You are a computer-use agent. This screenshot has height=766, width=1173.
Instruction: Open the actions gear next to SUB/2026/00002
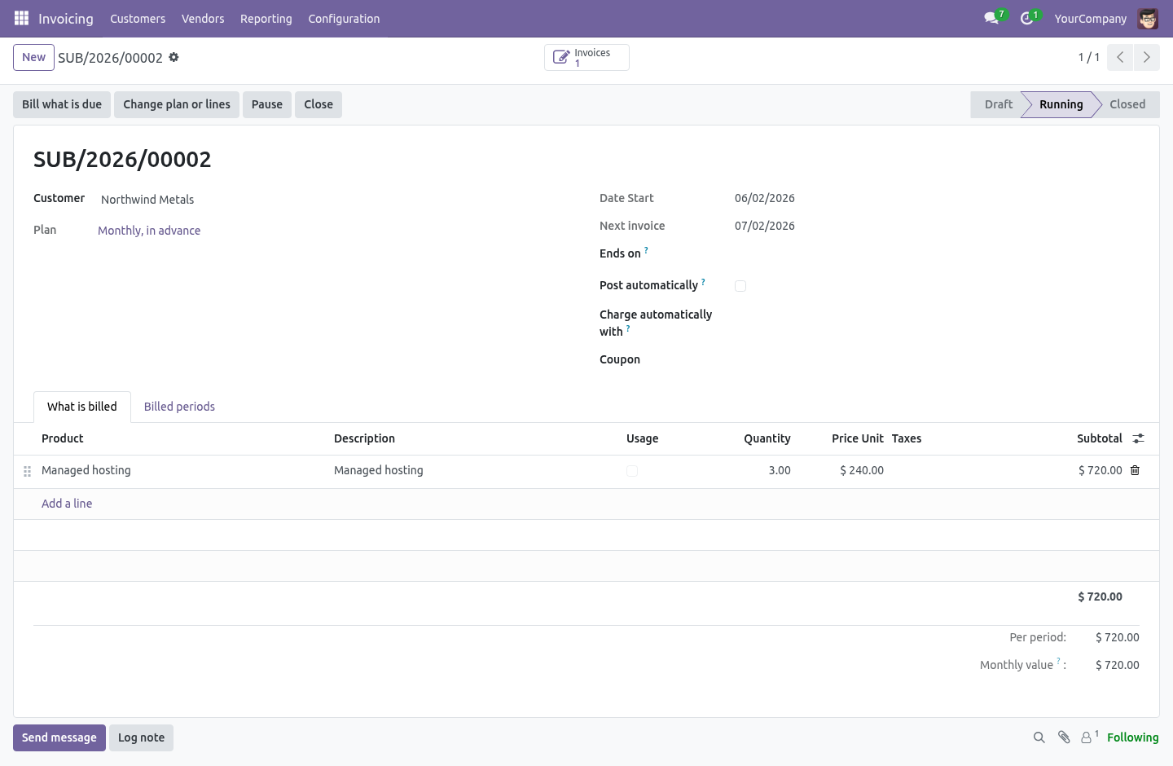(x=174, y=57)
